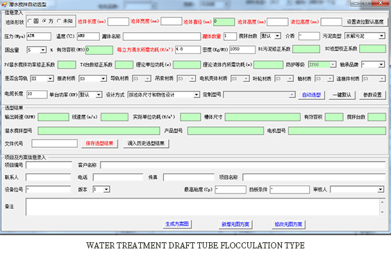This screenshot has height=254, width=391.
Task: Click the 自动选型 auto selection button
Action: coord(311,95)
